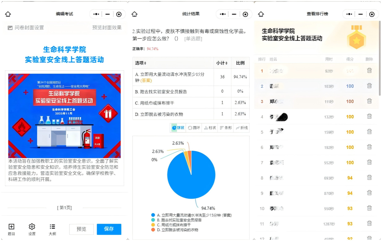Click home icon in 查看排行榜 panel

[x=261, y=14]
